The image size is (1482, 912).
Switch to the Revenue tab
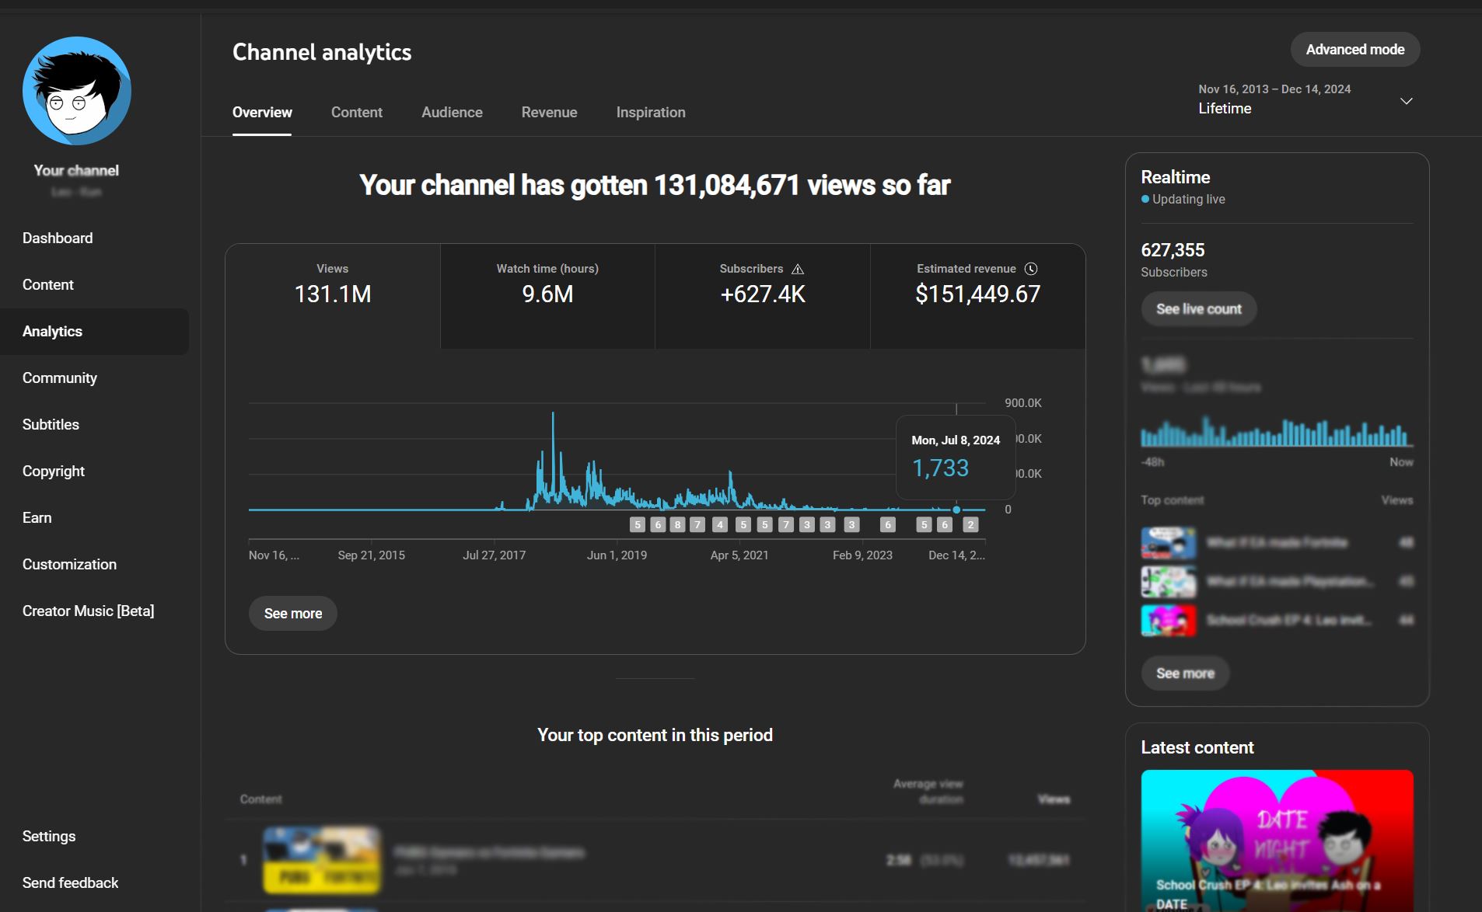[x=549, y=113]
